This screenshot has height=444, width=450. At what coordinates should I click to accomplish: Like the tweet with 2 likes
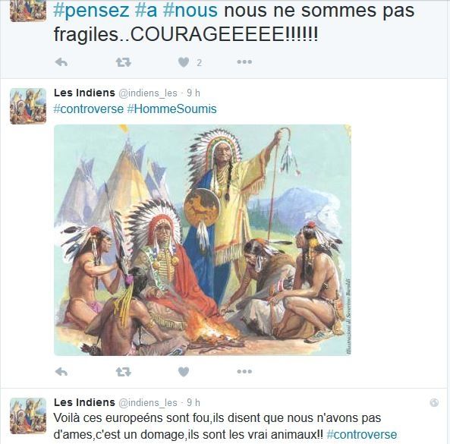(x=184, y=62)
